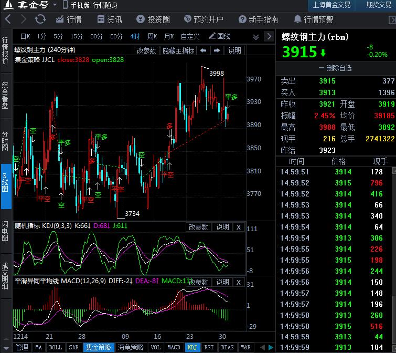Activate the 画线 draw line tool
Screen dimensions: 396x353
(219, 36)
